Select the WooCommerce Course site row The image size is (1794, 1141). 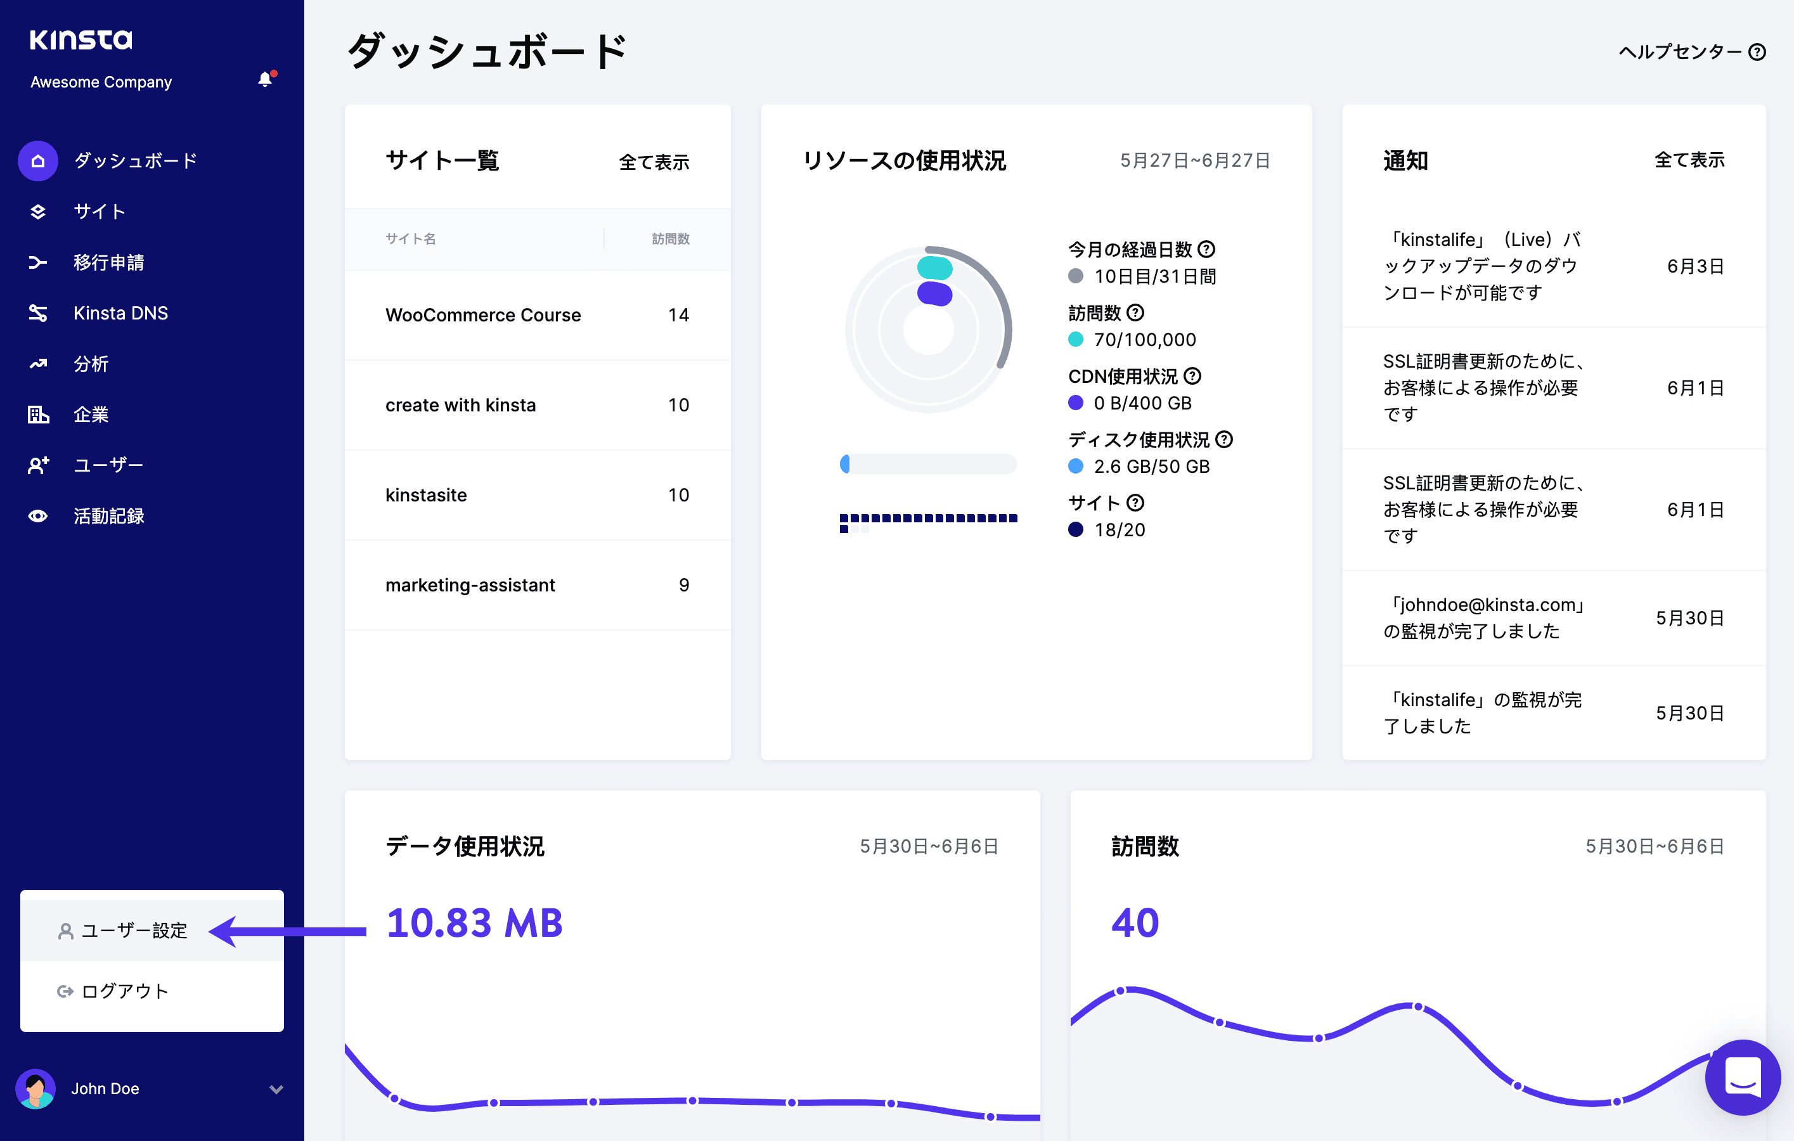(x=483, y=315)
